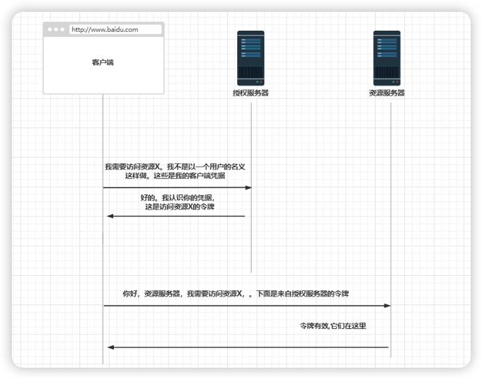Image resolution: width=482 pixels, height=379 pixels.
Task: Click the authorization server icon
Action: [250, 58]
